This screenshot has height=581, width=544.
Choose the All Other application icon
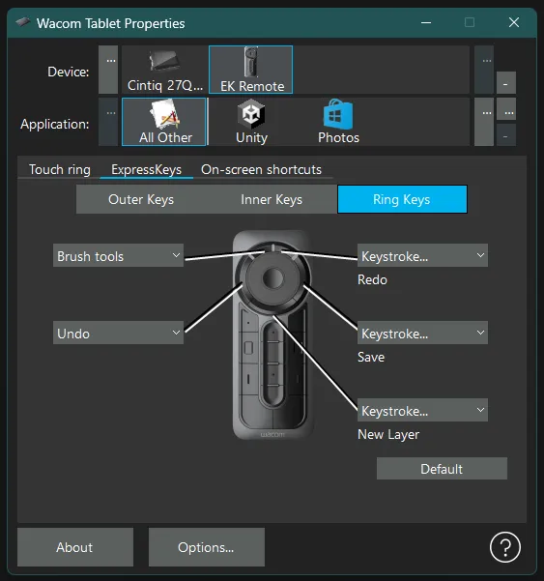click(163, 122)
